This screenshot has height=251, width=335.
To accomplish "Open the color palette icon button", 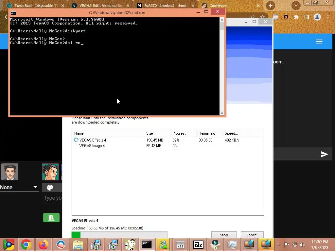I will tap(50, 187).
